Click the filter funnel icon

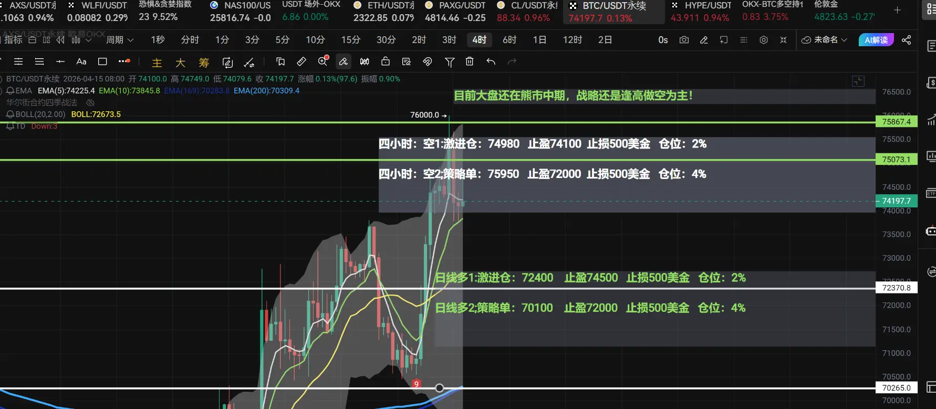[x=450, y=62]
